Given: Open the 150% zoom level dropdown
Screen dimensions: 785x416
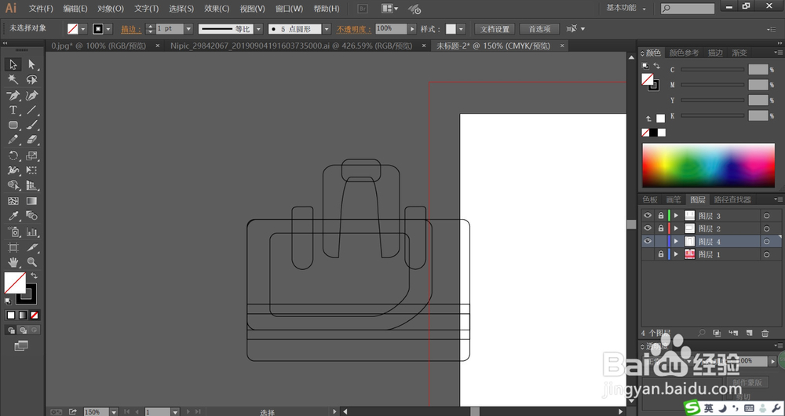Looking at the screenshot, I should coord(114,411).
